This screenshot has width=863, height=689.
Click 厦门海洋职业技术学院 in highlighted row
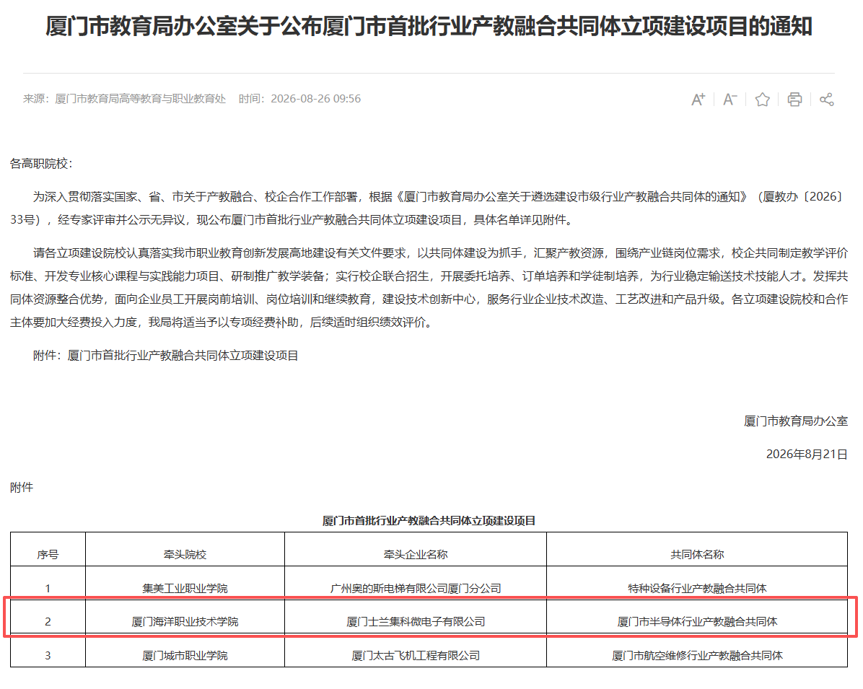[x=185, y=622]
